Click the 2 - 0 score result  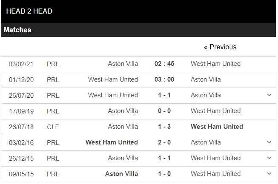[164, 142]
